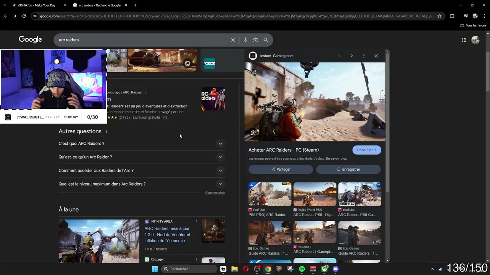This screenshot has height=275, width=490.
Task: Open the Instagram ARC Raiders Gameplay image
Action: [315, 233]
